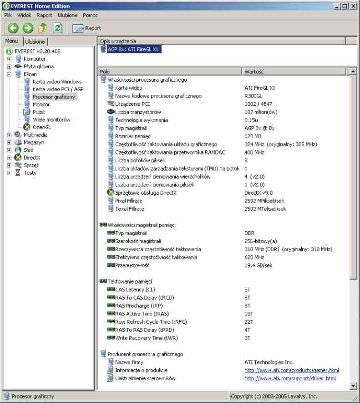Open the Widok menu

[24, 15]
